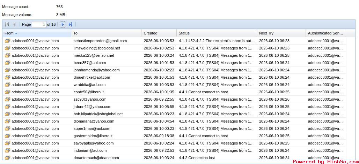359x164 pixels.
Task: Go to the first page of messages
Action: pyautogui.click(x=7, y=24)
